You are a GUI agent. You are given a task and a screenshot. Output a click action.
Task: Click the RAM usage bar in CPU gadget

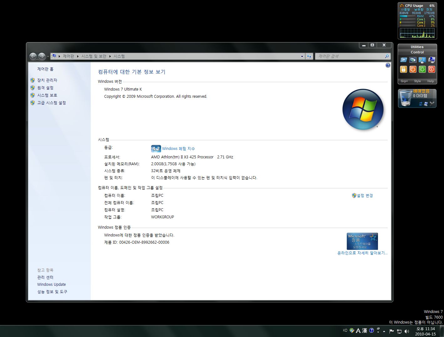408,16
